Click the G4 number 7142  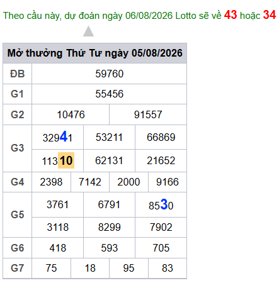point(90,182)
